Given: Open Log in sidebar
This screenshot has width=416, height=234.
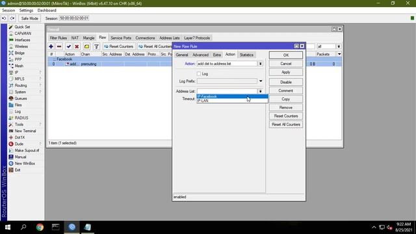Looking at the screenshot, I should (18, 111).
